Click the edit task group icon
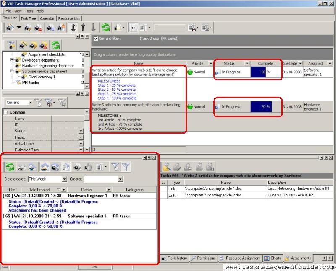This screenshot has width=336, height=271. (x=33, y=45)
